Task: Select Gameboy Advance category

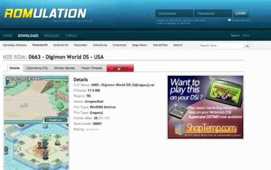Action: (15, 45)
